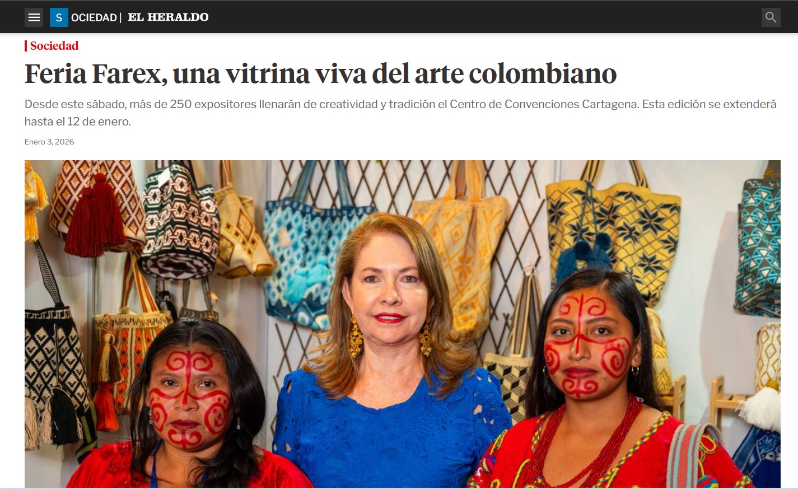
Task: Click the subtitle mentioning Centro de Convenciones Cartagena
Action: 400,113
